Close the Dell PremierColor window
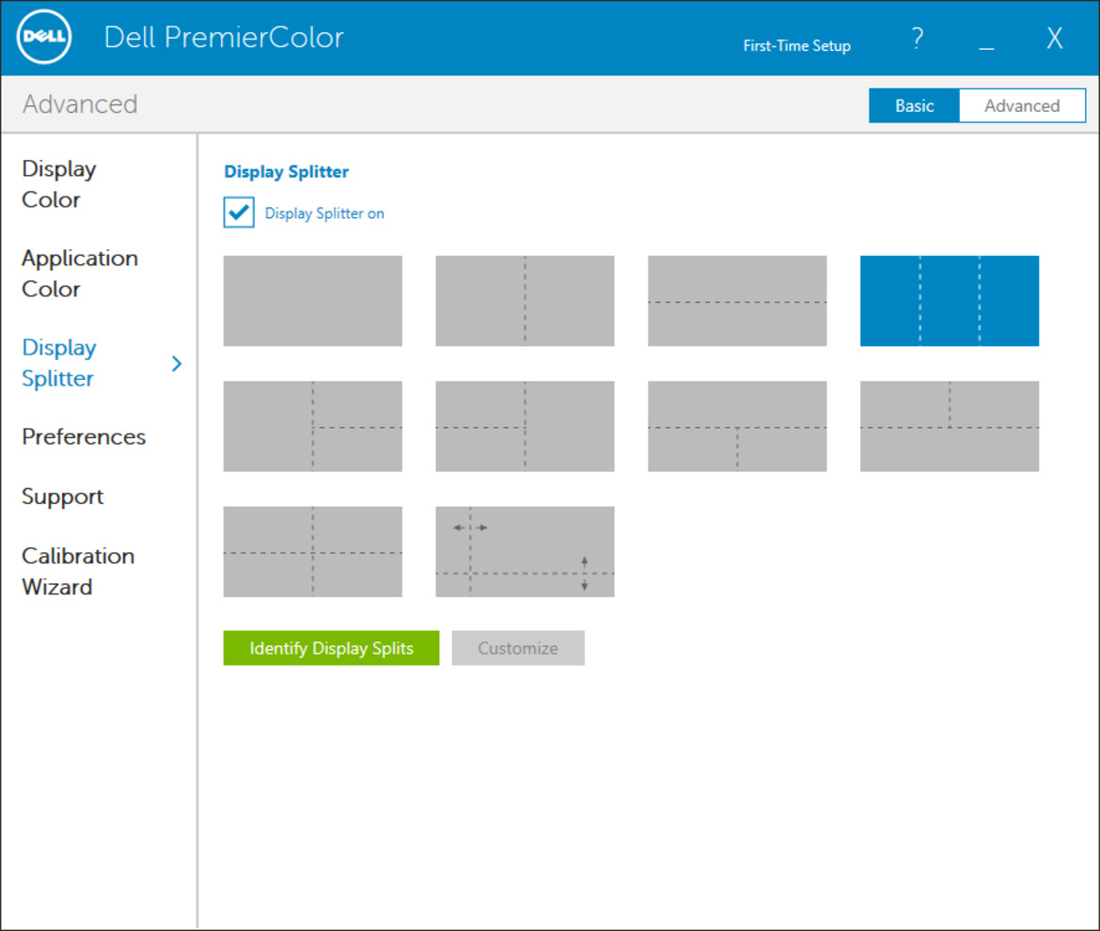1100x931 pixels. [1054, 38]
